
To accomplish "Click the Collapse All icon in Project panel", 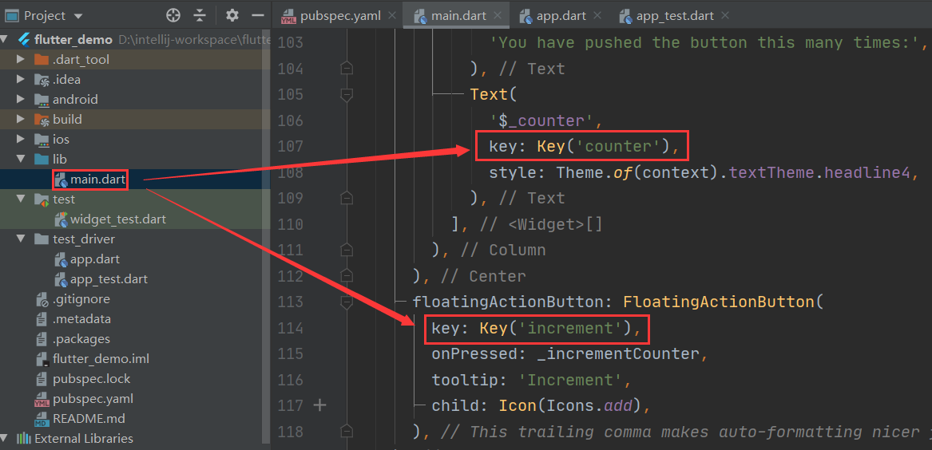I will pyautogui.click(x=200, y=15).
